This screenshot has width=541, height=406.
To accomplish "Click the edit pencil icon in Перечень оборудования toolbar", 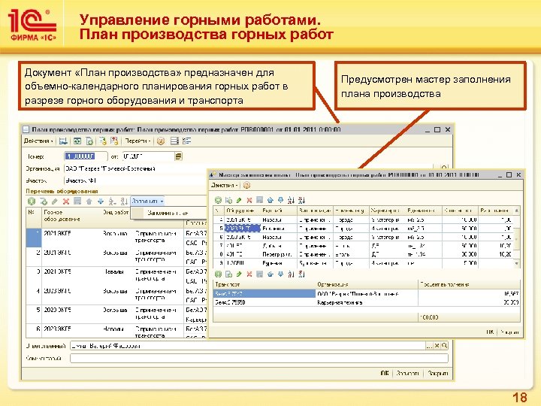I will (55, 201).
